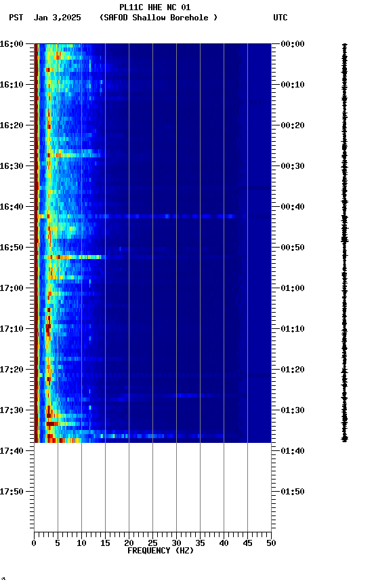The height and width of the screenshot is (586, 374).
Task: Click the 01:10 UTC time label
Action: (293, 329)
